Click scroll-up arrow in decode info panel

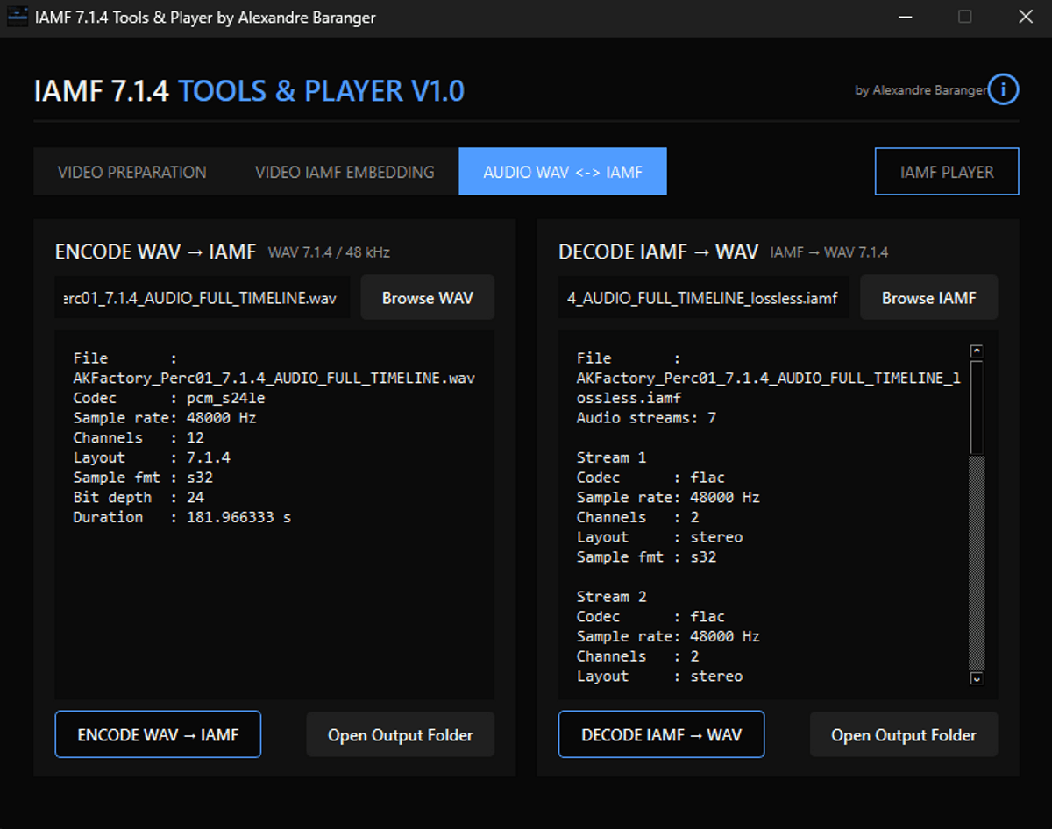977,351
